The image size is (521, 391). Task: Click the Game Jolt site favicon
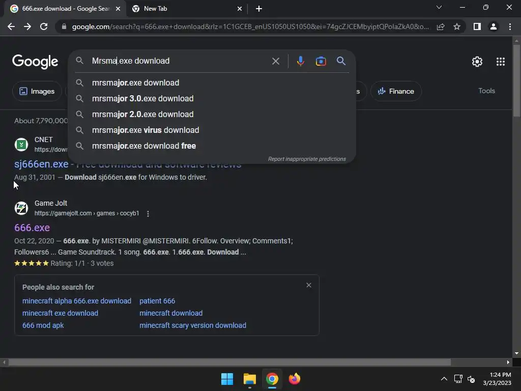click(21, 208)
